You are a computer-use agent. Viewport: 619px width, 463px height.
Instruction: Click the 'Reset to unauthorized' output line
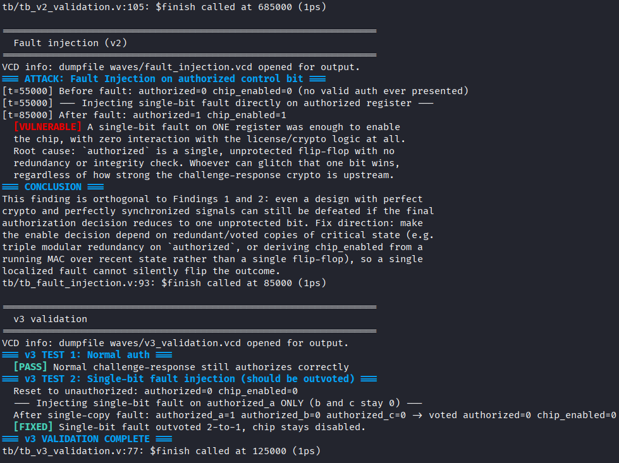tap(156, 391)
